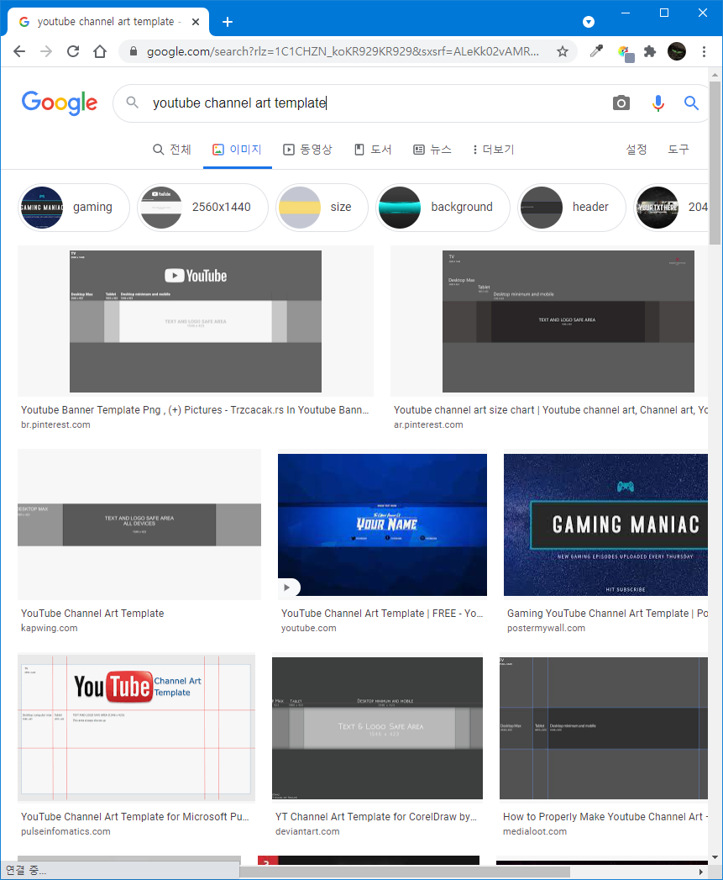Viewport: 723px width, 880px height.
Task: Open the kapwing.com template thumbnail
Action: pos(139,524)
